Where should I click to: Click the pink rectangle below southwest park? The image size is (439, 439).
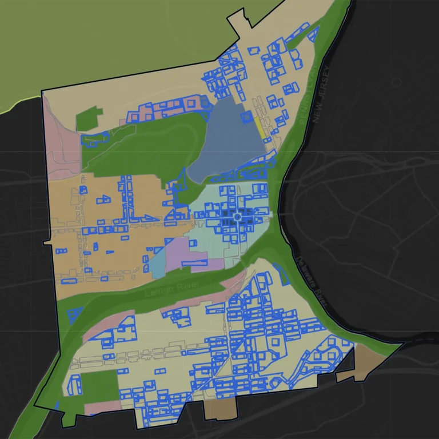point(102,408)
